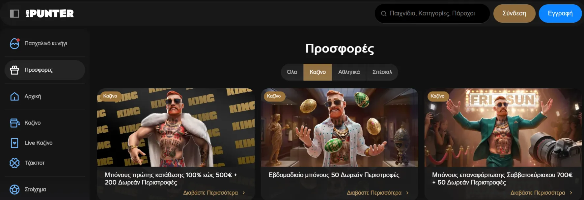The width and height of the screenshot is (584, 200).
Task: Switch to the Όλα offers tab
Action: [x=292, y=72]
